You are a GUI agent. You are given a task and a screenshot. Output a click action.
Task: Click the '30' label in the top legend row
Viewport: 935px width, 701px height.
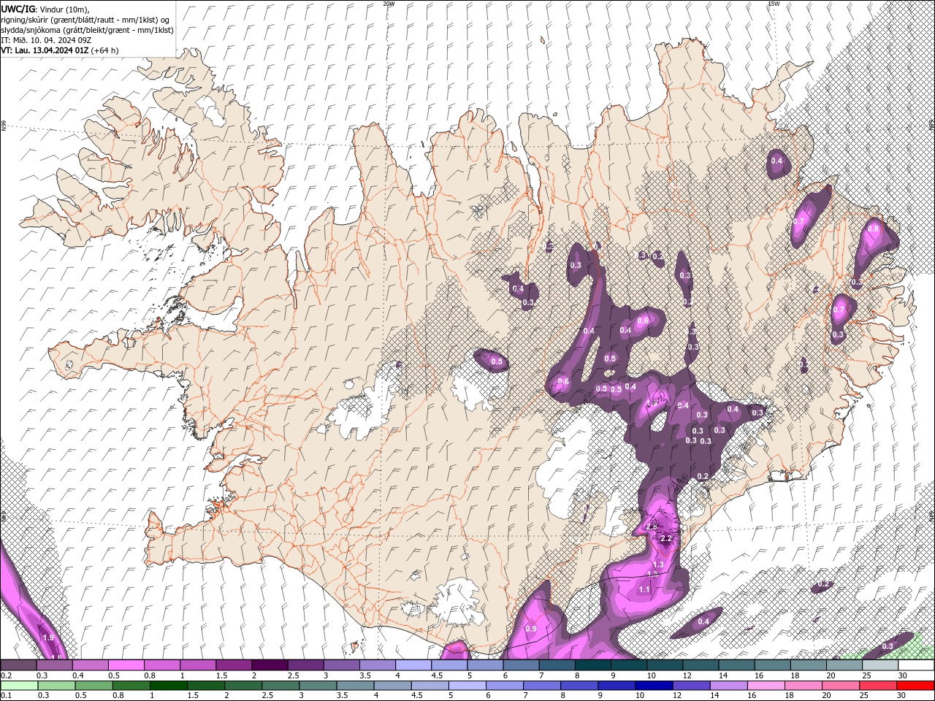[903, 675]
